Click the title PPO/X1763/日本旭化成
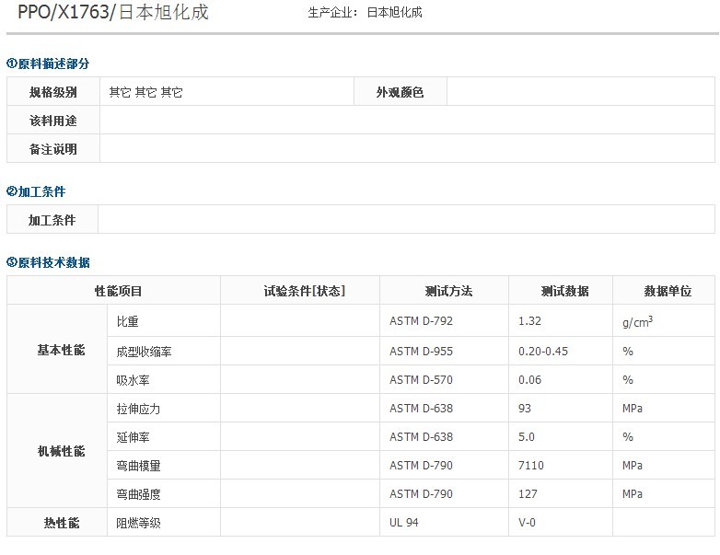Screen dimensions: 720x555 click(113, 12)
